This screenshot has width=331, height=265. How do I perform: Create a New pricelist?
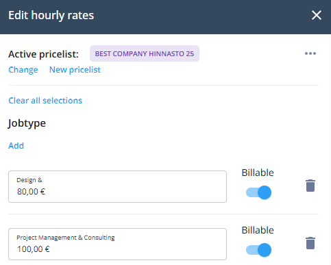(75, 70)
